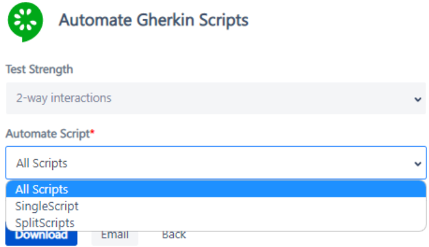The image size is (429, 247).
Task: Click the word Gherkin in the title
Action: pyautogui.click(x=165, y=21)
